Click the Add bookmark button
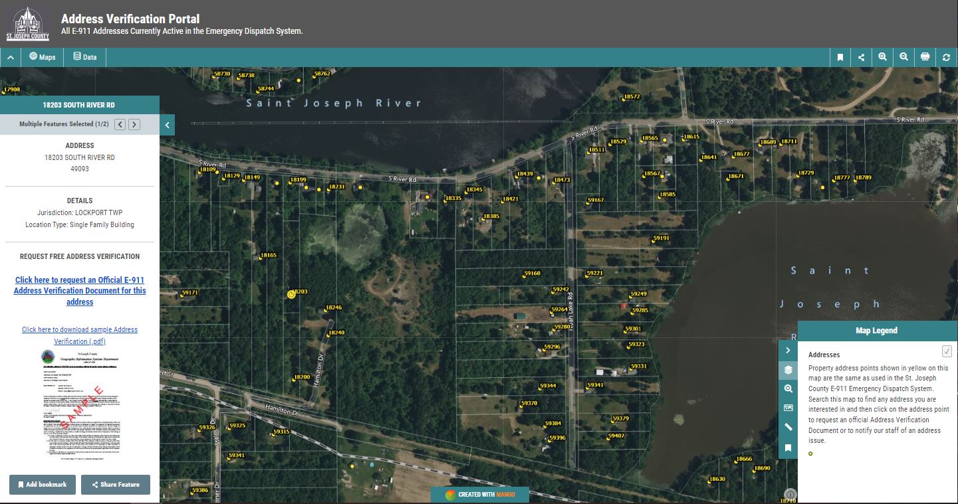The height and width of the screenshot is (504, 958). [43, 485]
